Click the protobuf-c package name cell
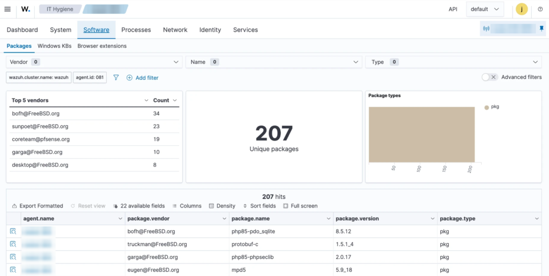This screenshot has width=549, height=276. coord(281,244)
